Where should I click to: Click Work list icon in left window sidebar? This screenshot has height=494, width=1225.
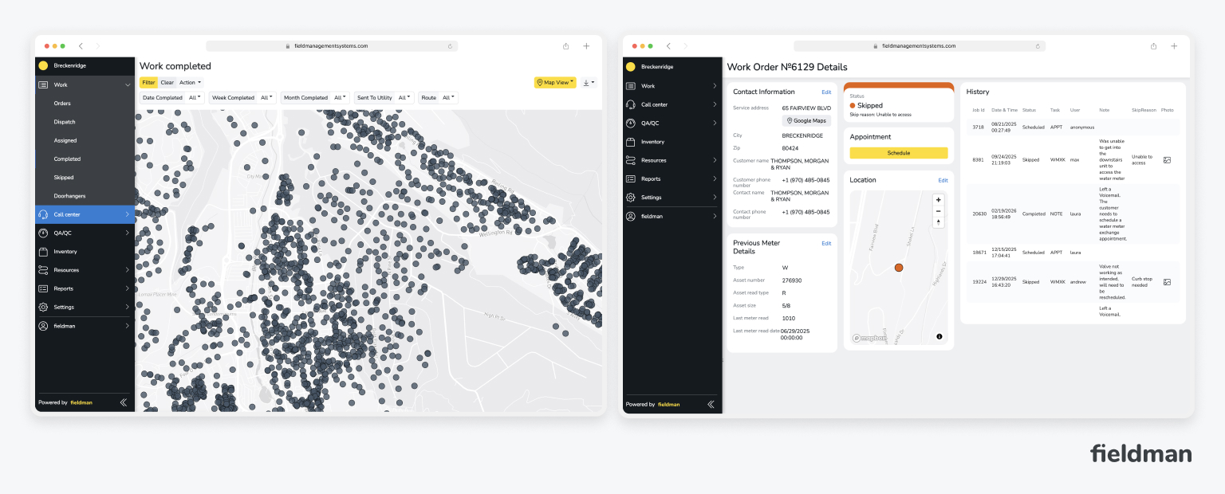coord(43,84)
